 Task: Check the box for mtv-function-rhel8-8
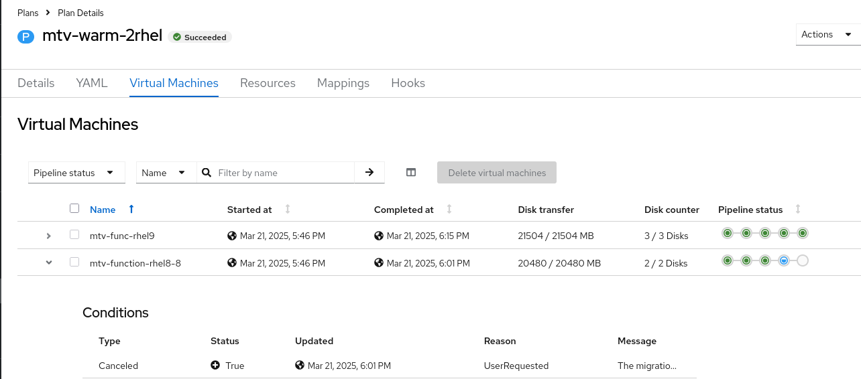coord(74,262)
